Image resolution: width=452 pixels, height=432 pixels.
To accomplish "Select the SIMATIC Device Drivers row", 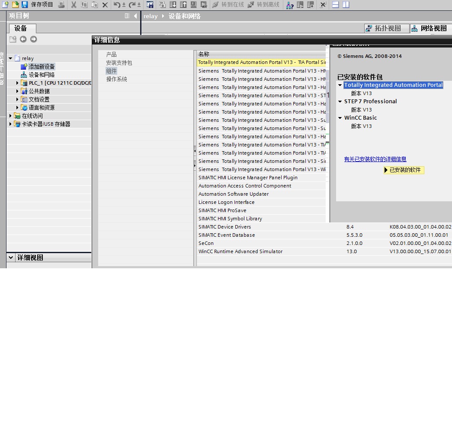I will coord(324,227).
